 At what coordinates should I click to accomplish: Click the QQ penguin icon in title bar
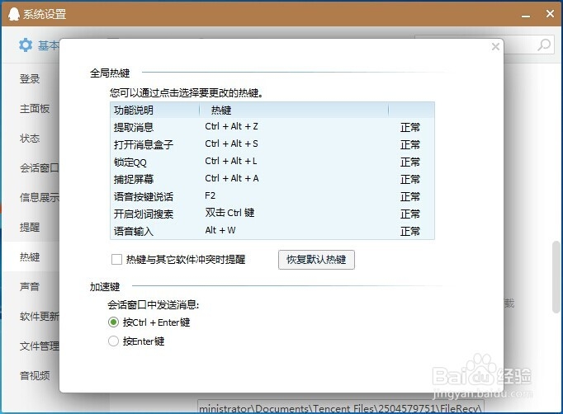[14, 14]
